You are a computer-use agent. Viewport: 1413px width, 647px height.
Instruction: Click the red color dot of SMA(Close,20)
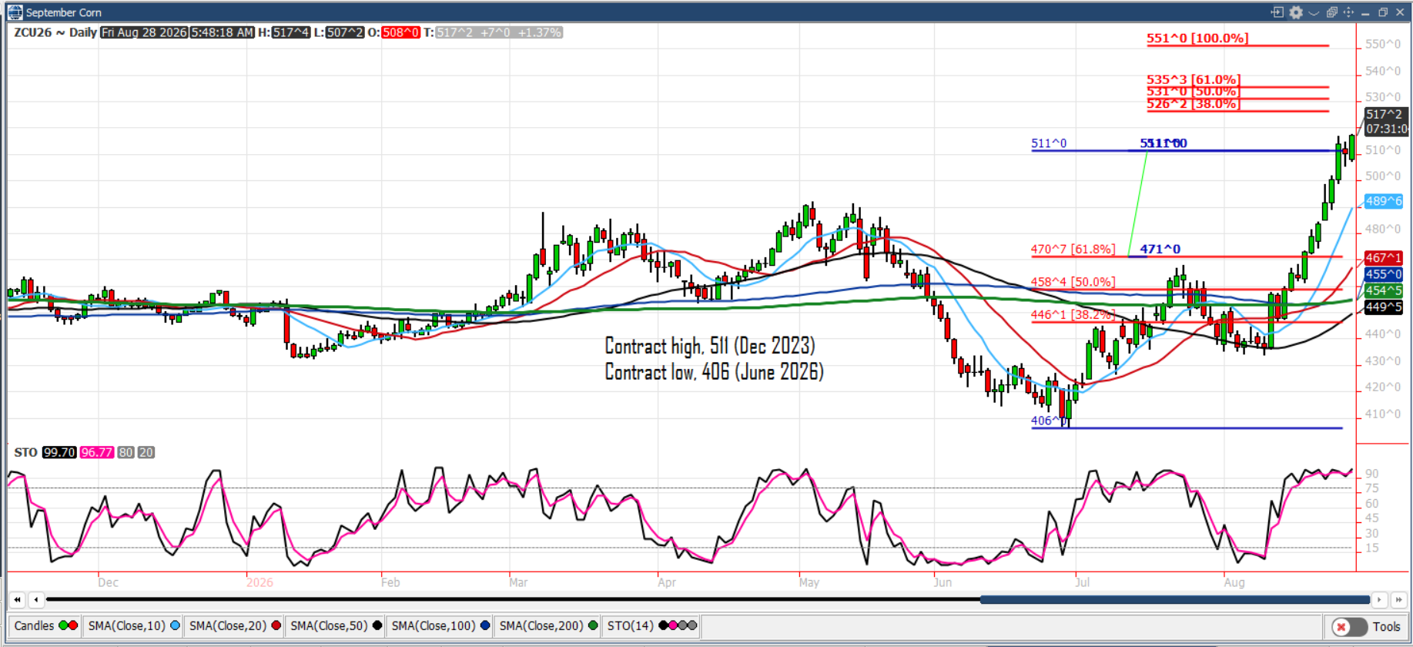click(276, 625)
